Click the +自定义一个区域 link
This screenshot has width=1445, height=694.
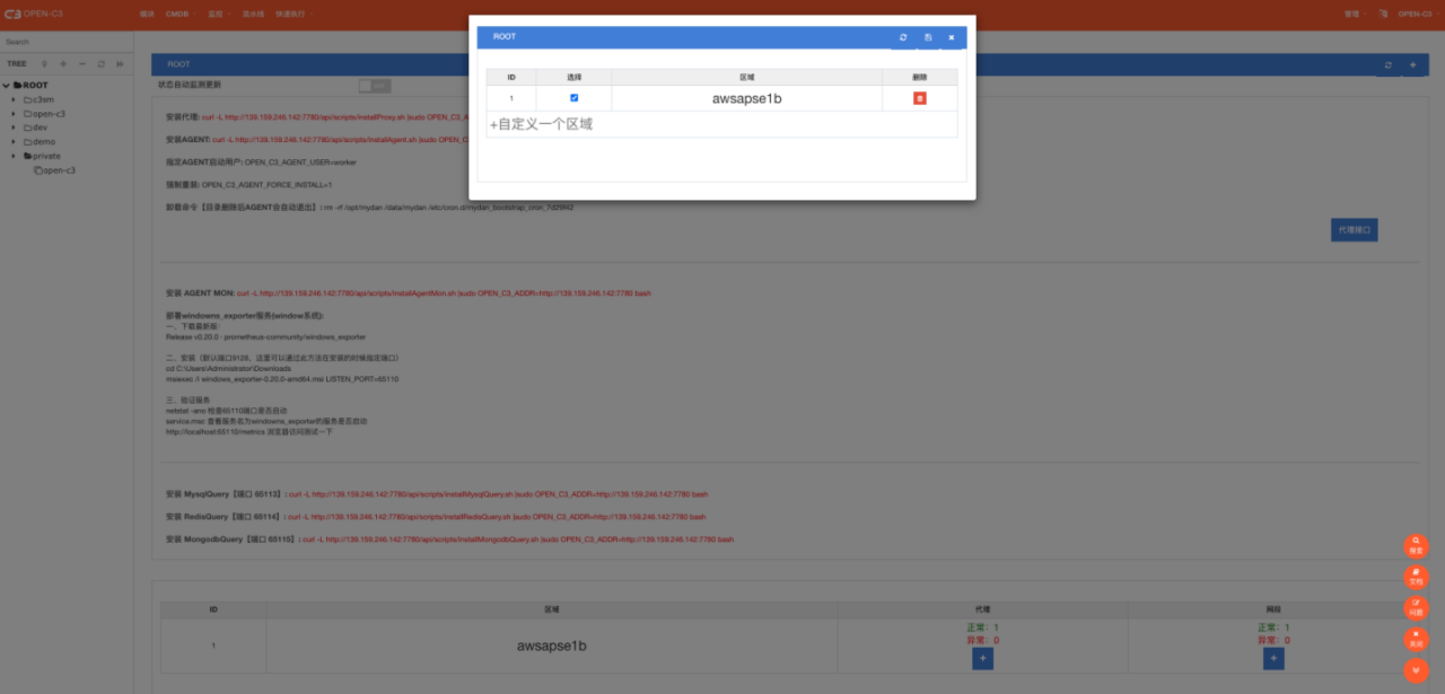click(541, 124)
